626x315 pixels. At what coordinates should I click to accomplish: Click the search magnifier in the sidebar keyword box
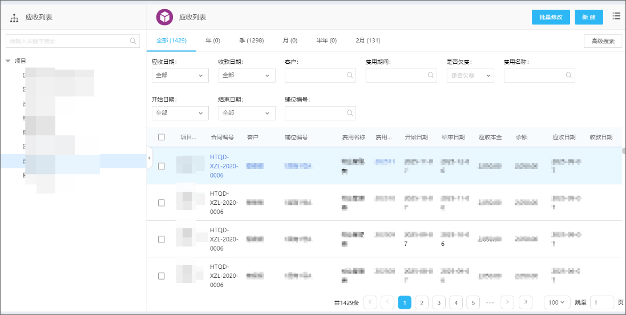[x=133, y=41]
